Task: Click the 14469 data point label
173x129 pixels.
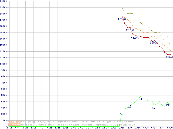Action: 135,38
